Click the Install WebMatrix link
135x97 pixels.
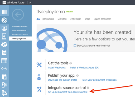point(57,68)
